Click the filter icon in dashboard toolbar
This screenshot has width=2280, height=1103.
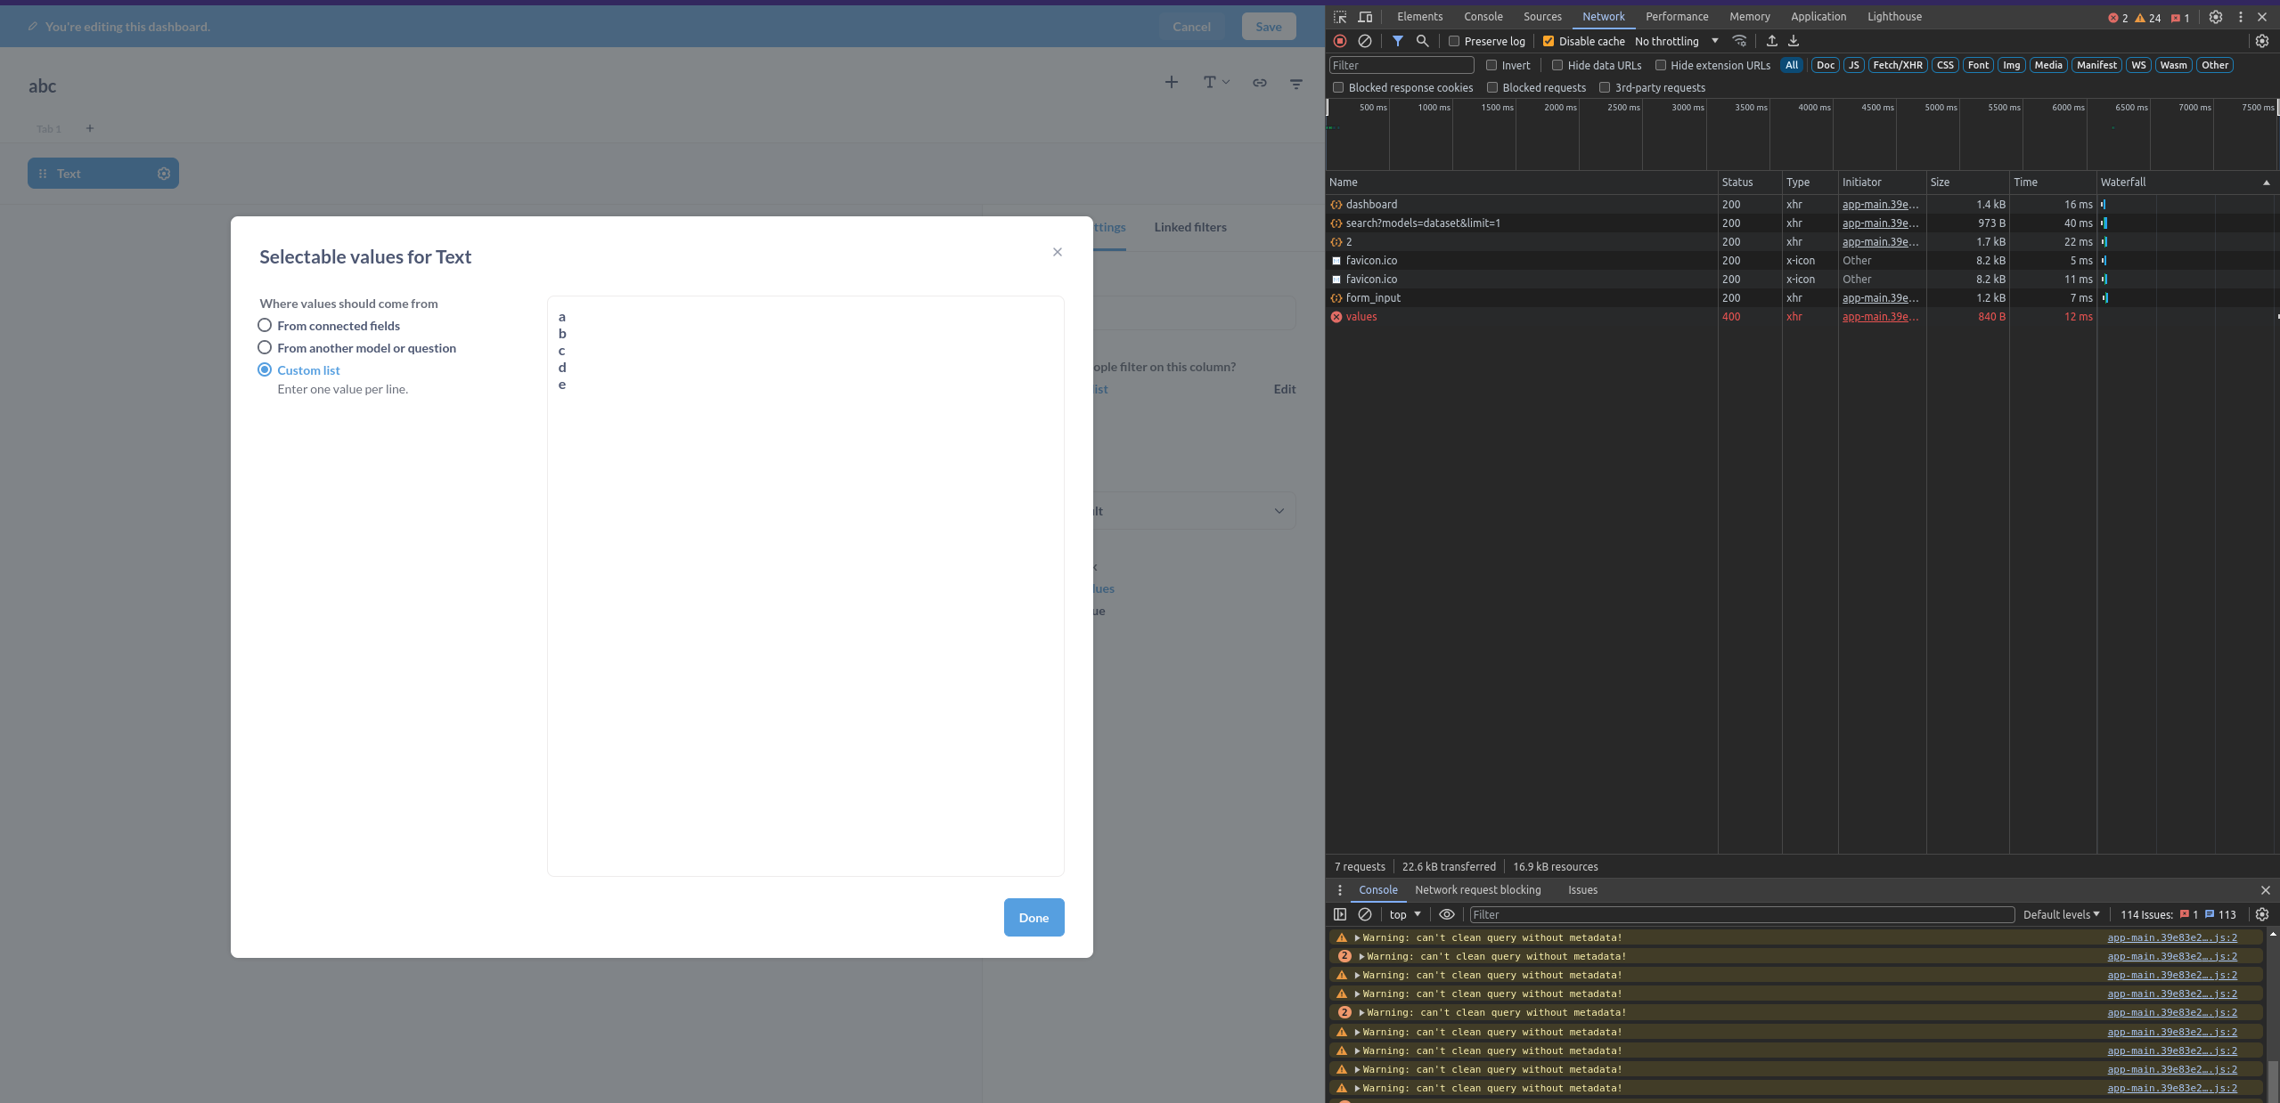[1296, 83]
